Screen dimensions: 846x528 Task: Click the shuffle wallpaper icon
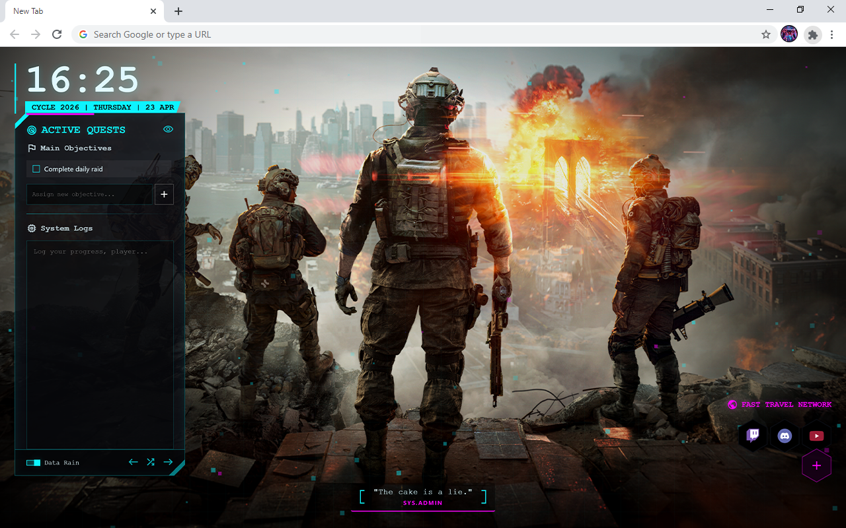[151, 462]
